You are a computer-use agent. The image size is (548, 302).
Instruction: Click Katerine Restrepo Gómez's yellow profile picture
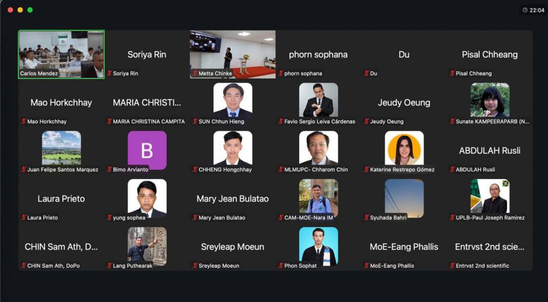click(404, 148)
